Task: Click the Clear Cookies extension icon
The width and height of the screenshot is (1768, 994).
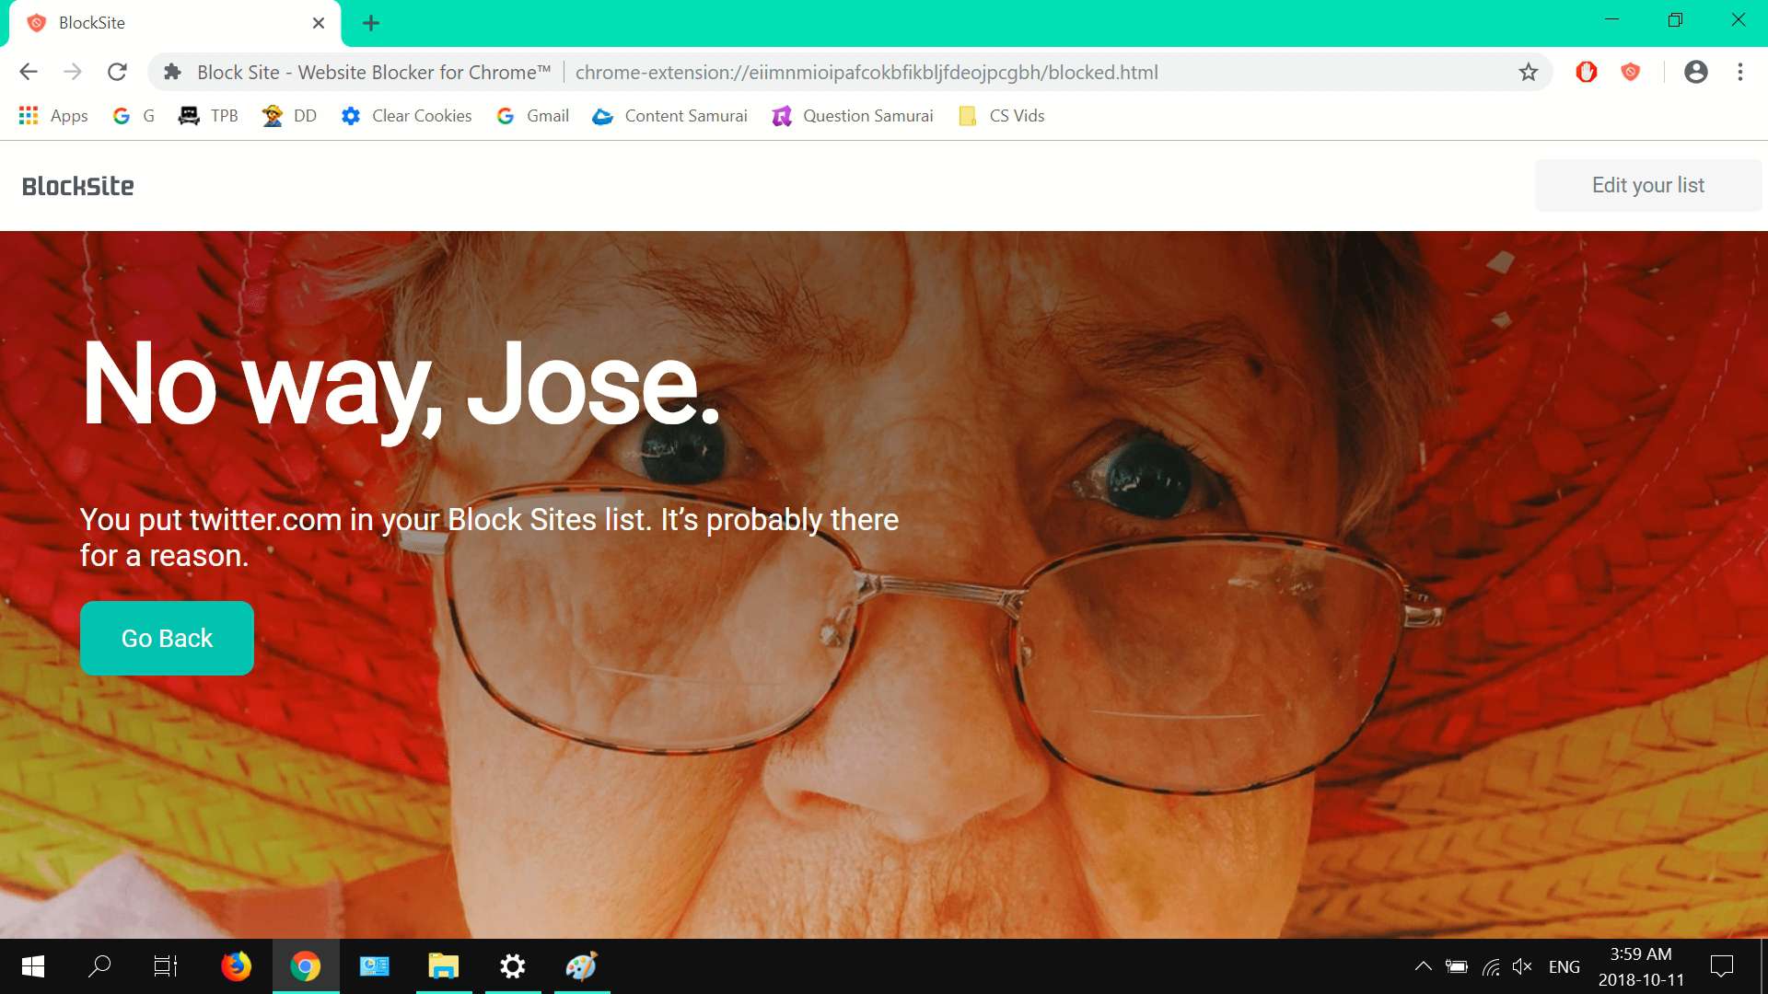Action: (352, 115)
